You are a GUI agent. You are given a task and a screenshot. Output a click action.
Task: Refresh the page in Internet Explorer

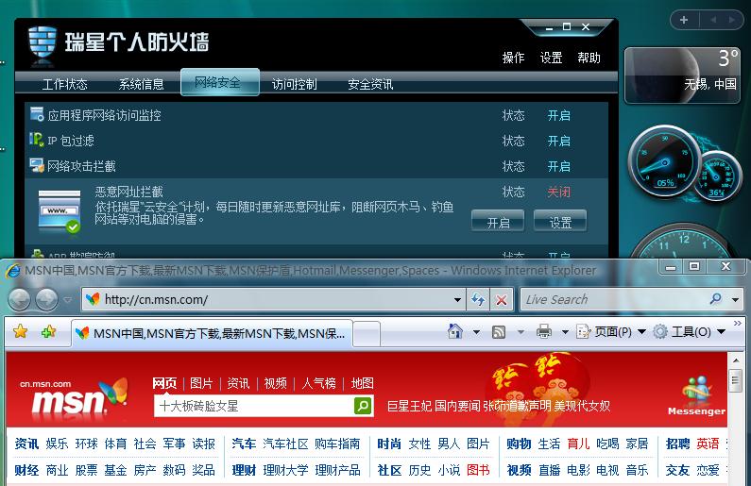click(x=478, y=299)
